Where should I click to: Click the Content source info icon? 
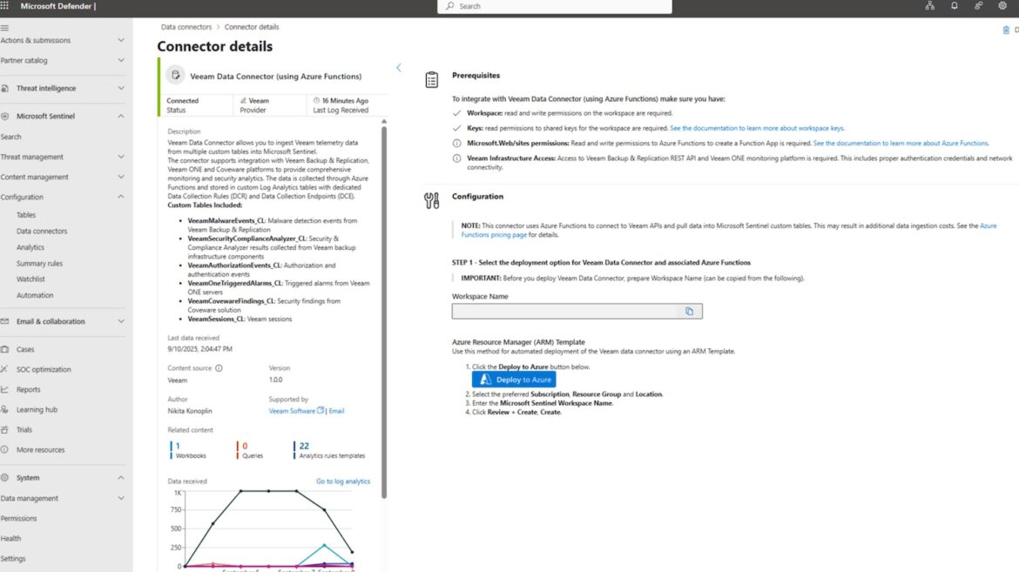pos(219,368)
